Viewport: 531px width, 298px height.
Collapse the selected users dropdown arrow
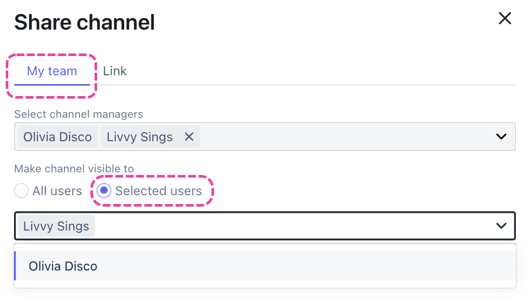501,226
